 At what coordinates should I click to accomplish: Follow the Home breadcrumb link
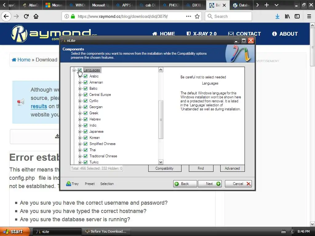click(21, 60)
